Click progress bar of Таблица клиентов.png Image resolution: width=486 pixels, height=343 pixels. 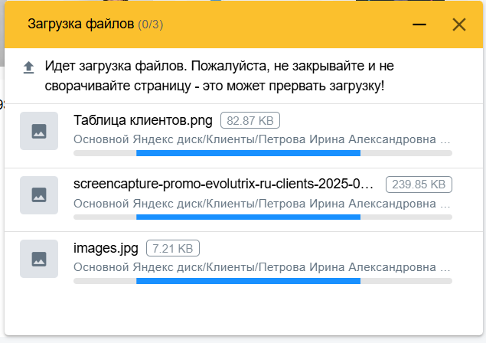(x=263, y=153)
